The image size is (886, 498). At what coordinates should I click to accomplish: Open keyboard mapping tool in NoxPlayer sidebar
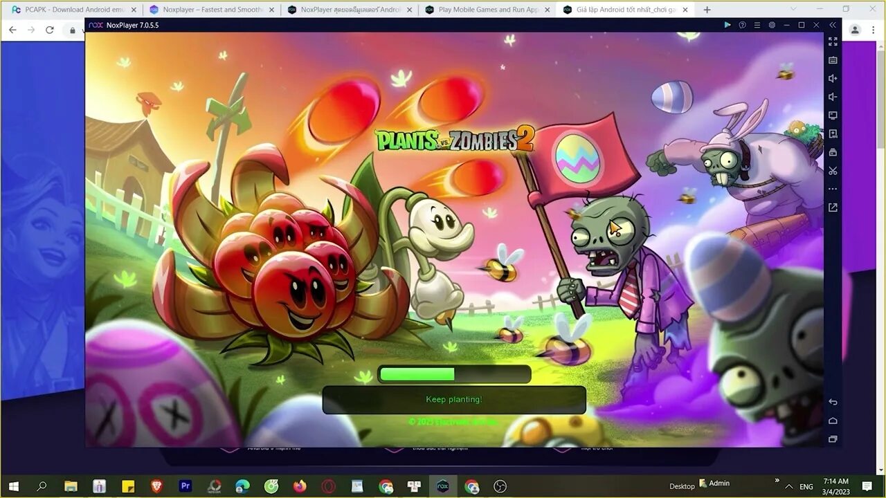pyautogui.click(x=833, y=60)
